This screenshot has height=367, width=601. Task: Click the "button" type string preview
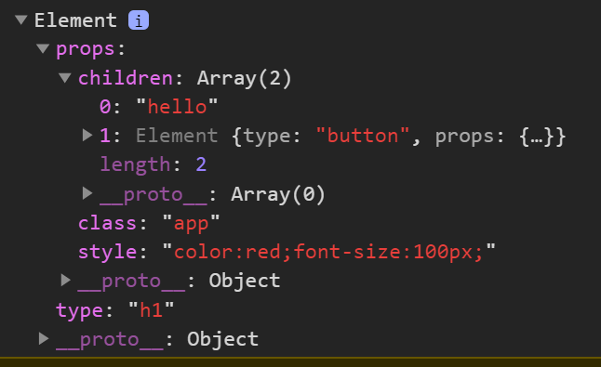tap(363, 136)
